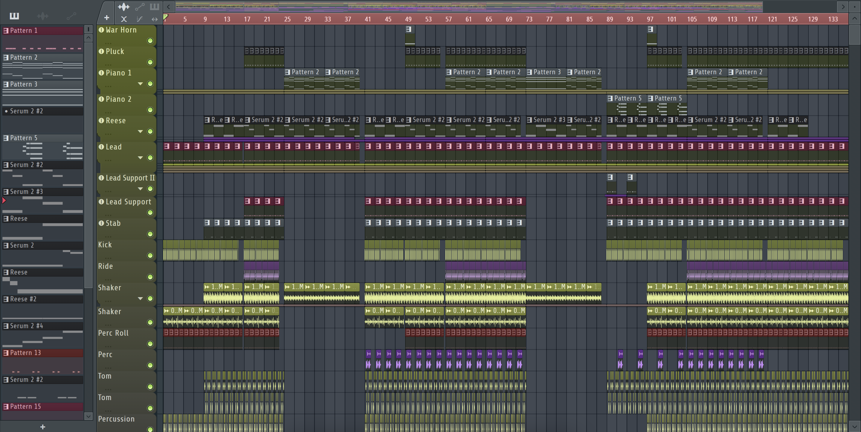861x432 pixels.
Task: Collapse the Piano 1 track group arrow
Action: pyautogui.click(x=141, y=84)
